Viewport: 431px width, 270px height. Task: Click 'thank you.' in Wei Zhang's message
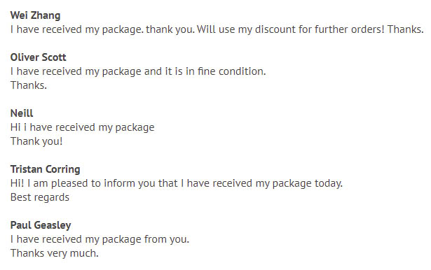170,29
